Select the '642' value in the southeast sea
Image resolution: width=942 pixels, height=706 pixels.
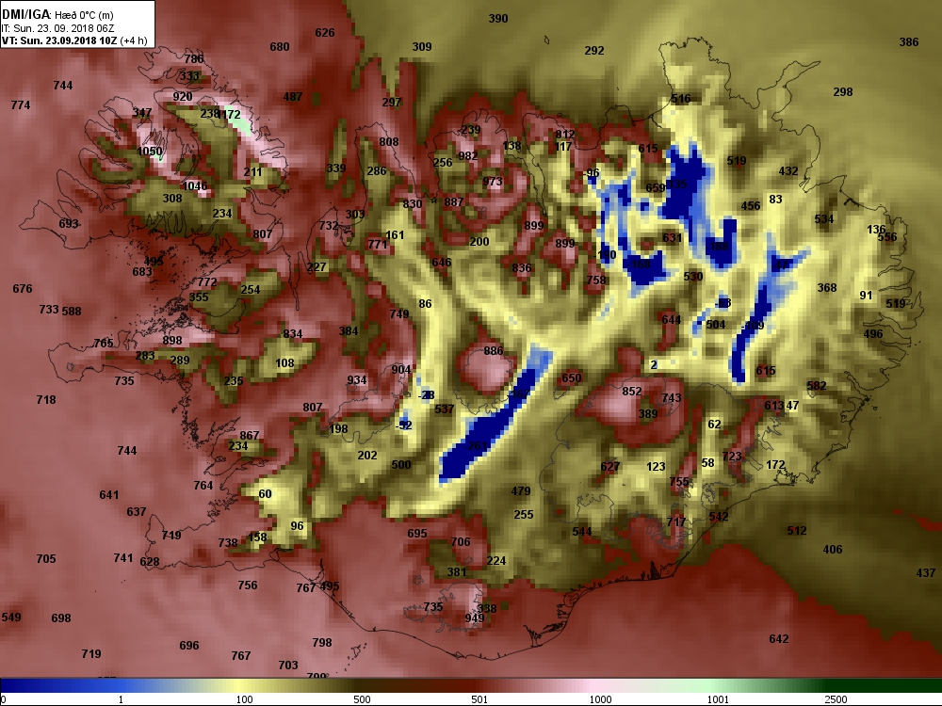(779, 639)
